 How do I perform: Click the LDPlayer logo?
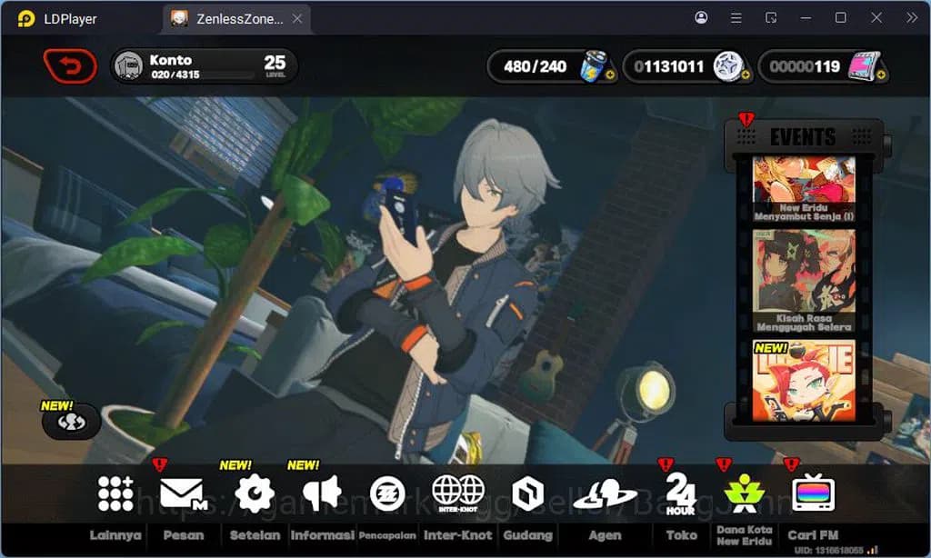(26, 19)
